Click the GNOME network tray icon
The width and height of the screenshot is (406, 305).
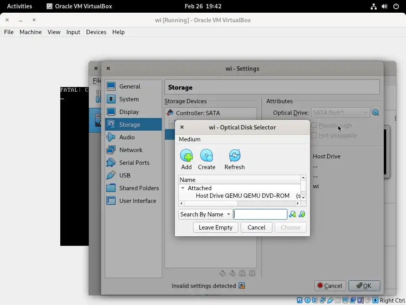(373, 6)
